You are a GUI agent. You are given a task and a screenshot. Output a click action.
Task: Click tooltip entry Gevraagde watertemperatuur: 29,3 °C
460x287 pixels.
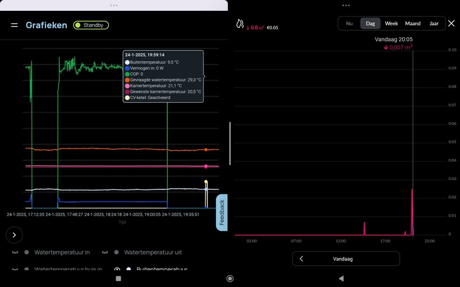[163, 80]
